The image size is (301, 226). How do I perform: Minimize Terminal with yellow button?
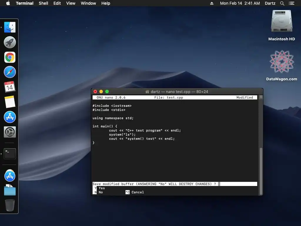tap(101, 92)
